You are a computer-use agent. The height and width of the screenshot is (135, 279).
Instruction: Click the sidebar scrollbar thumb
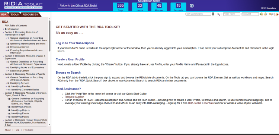(49, 36)
